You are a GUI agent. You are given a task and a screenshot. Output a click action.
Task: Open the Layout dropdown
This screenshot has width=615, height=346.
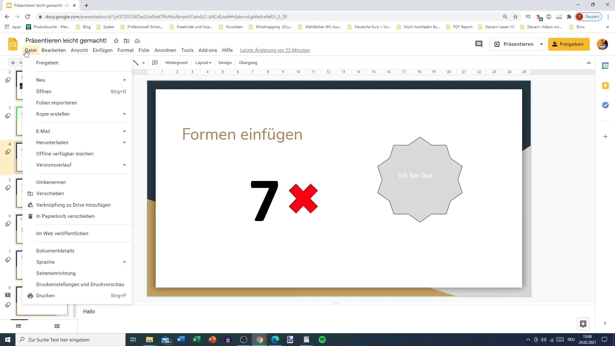click(203, 63)
